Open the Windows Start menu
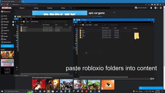Viewport: 165px width, 93px height. [x=2, y=91]
